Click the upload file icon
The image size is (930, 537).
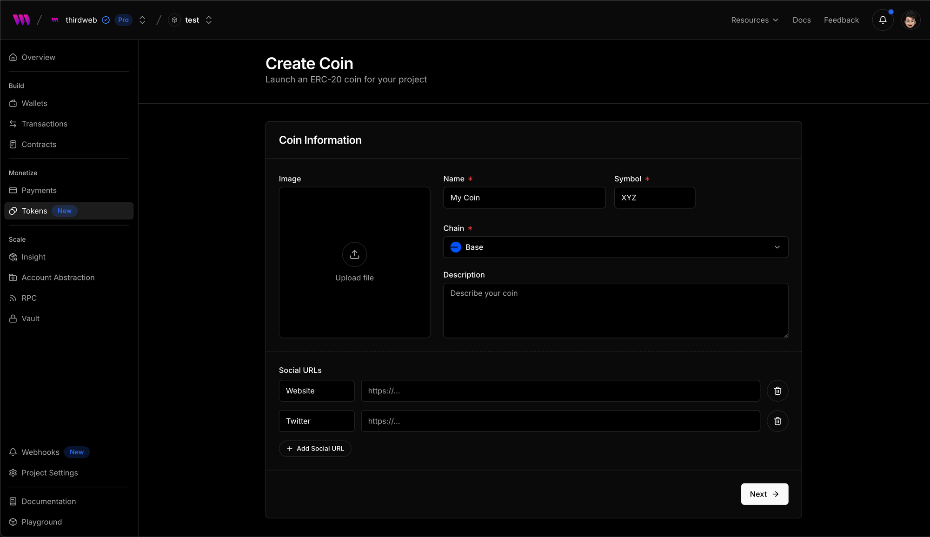click(354, 254)
